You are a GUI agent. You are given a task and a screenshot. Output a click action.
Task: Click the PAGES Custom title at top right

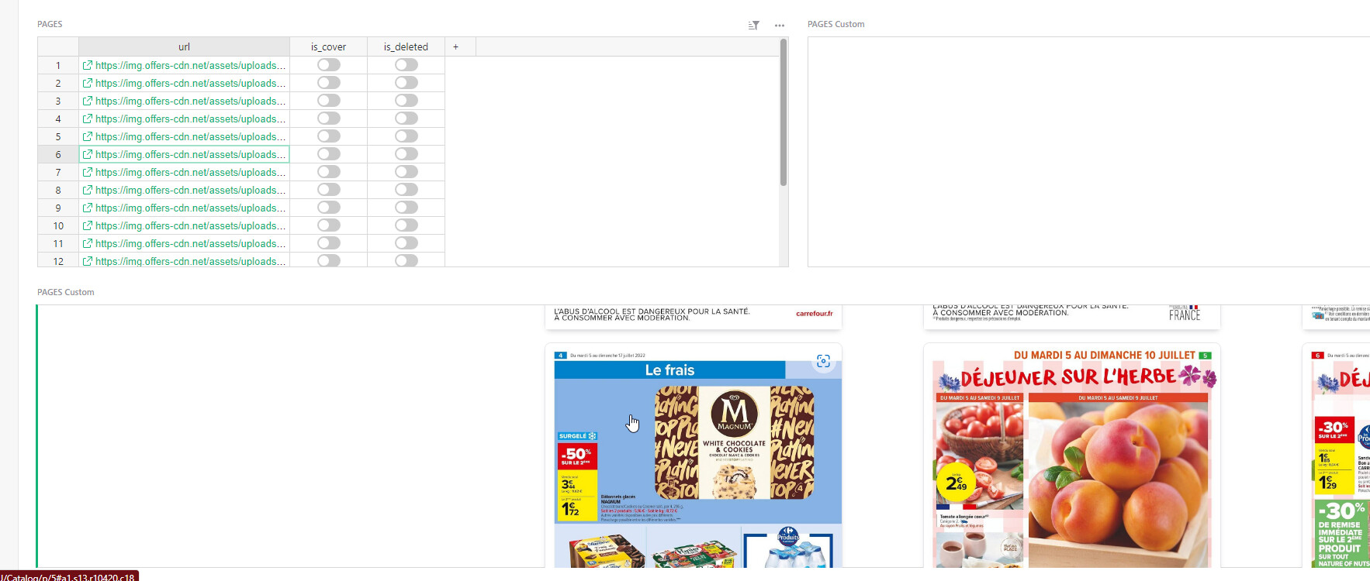(x=835, y=24)
